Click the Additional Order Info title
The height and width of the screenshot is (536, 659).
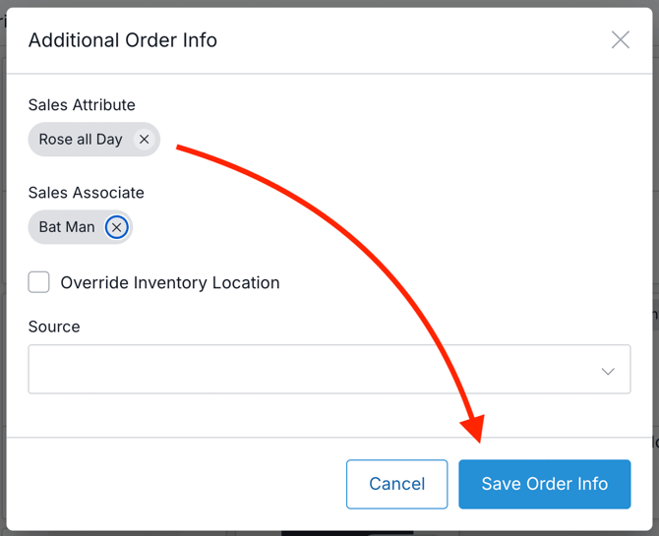pyautogui.click(x=123, y=40)
